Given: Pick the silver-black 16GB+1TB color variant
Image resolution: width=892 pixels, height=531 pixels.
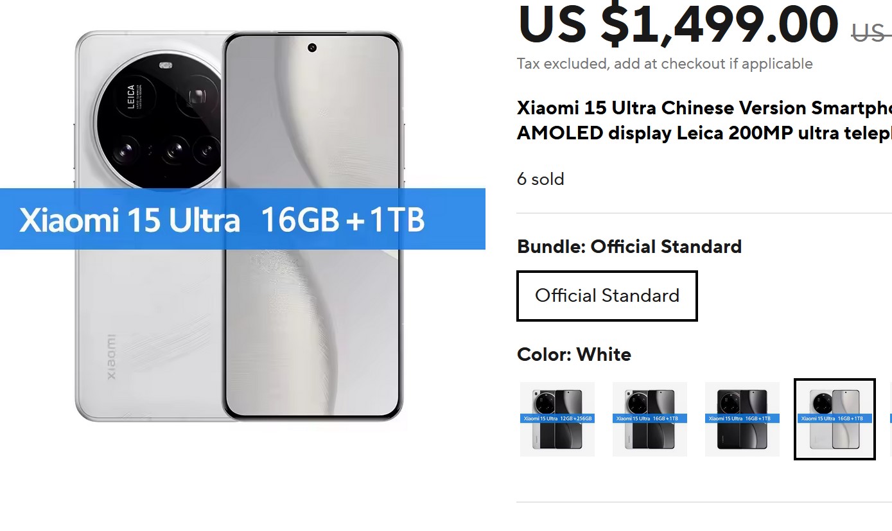Looking at the screenshot, I should pos(650,419).
